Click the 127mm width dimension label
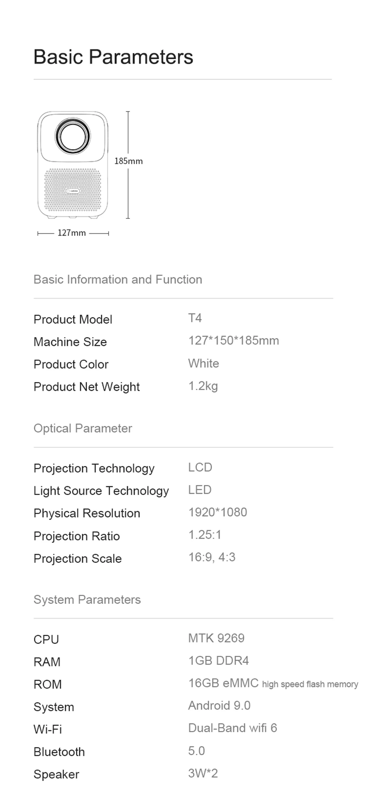This screenshot has height=797, width=366. pos(72,233)
